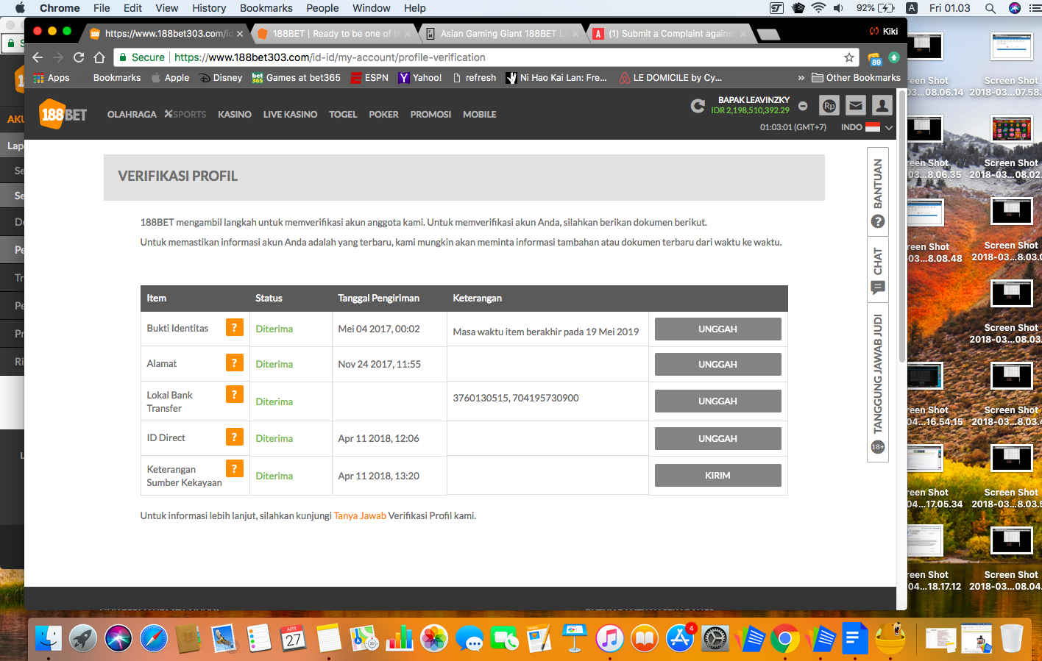
Task: Open the CHAT side tab
Action: click(x=878, y=270)
